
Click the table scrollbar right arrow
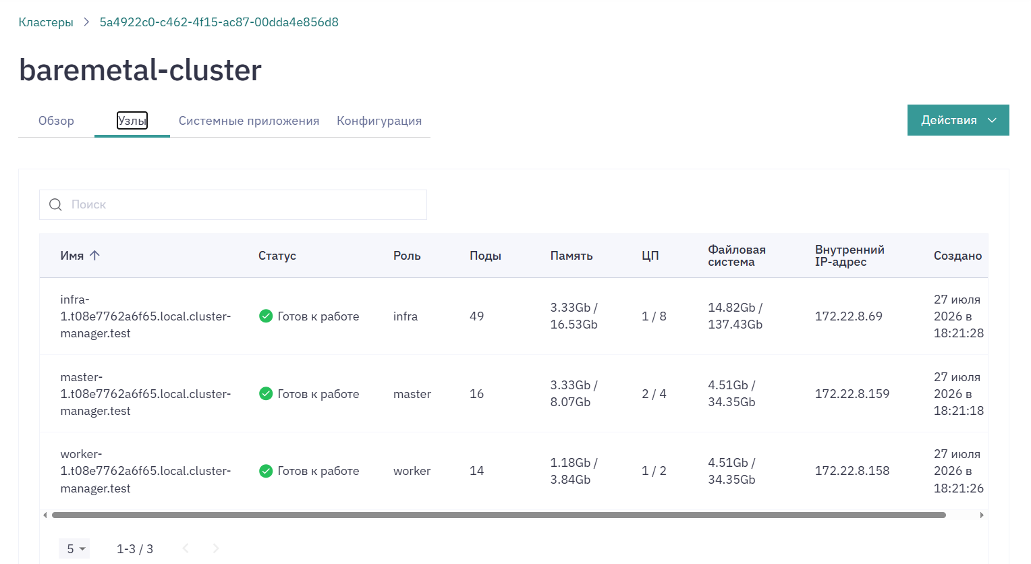(x=982, y=515)
